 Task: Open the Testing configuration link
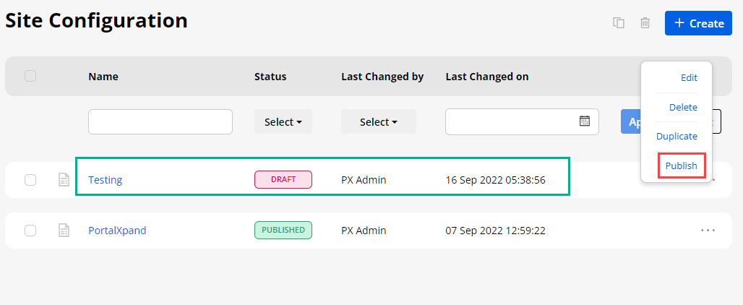pyautogui.click(x=106, y=180)
